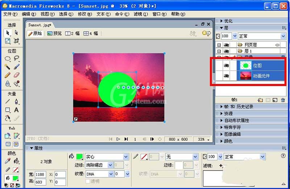Open the 33% zoom level dropdown

(208, 140)
